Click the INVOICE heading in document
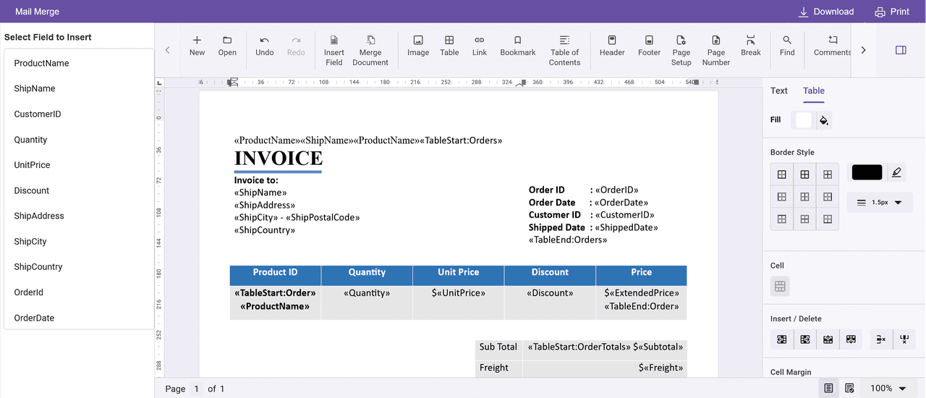This screenshot has width=926, height=398. click(x=279, y=158)
